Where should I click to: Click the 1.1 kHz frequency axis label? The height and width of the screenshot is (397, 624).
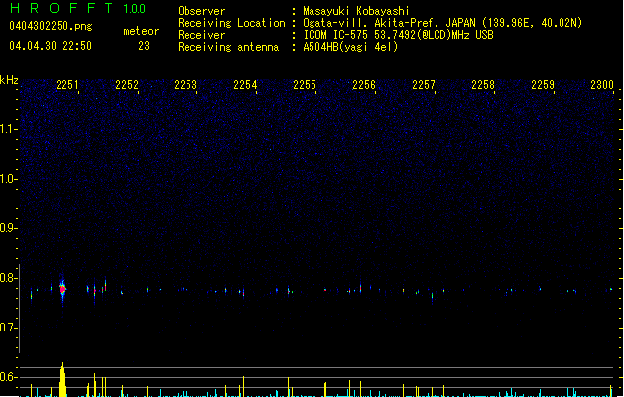8,129
